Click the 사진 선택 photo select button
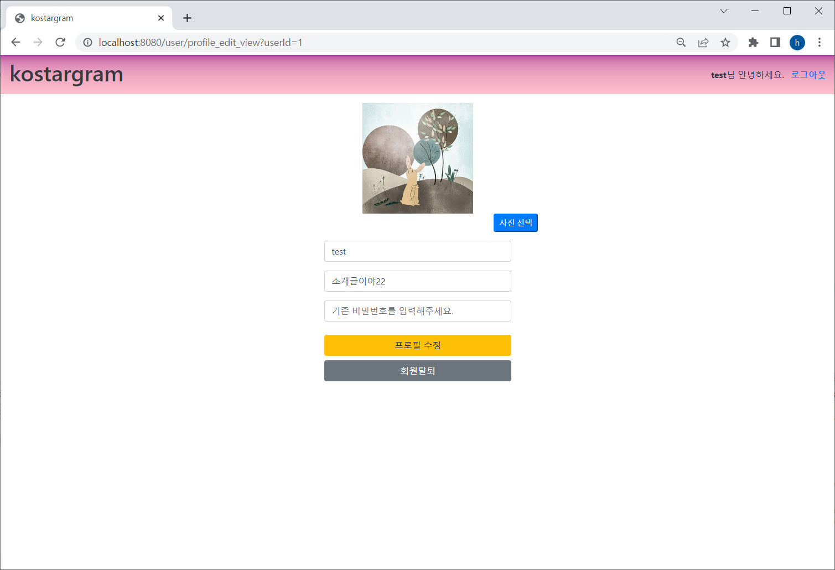835x570 pixels. tap(515, 222)
